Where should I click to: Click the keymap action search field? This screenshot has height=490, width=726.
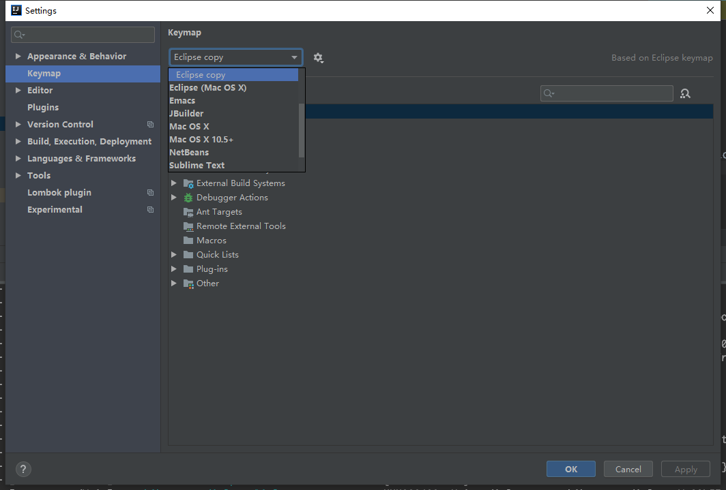pyautogui.click(x=607, y=93)
